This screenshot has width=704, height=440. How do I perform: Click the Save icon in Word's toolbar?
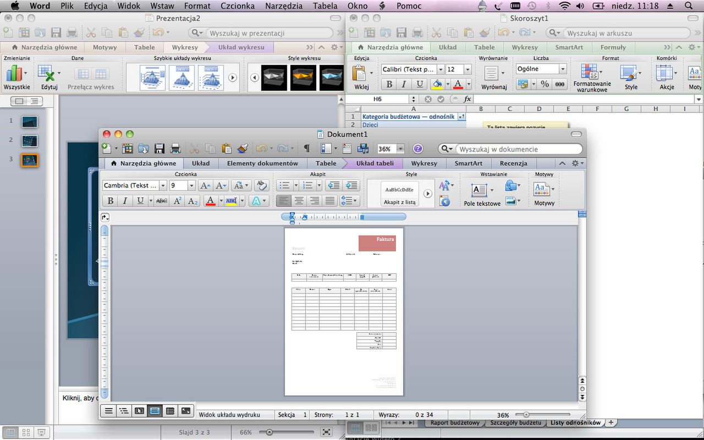(159, 148)
